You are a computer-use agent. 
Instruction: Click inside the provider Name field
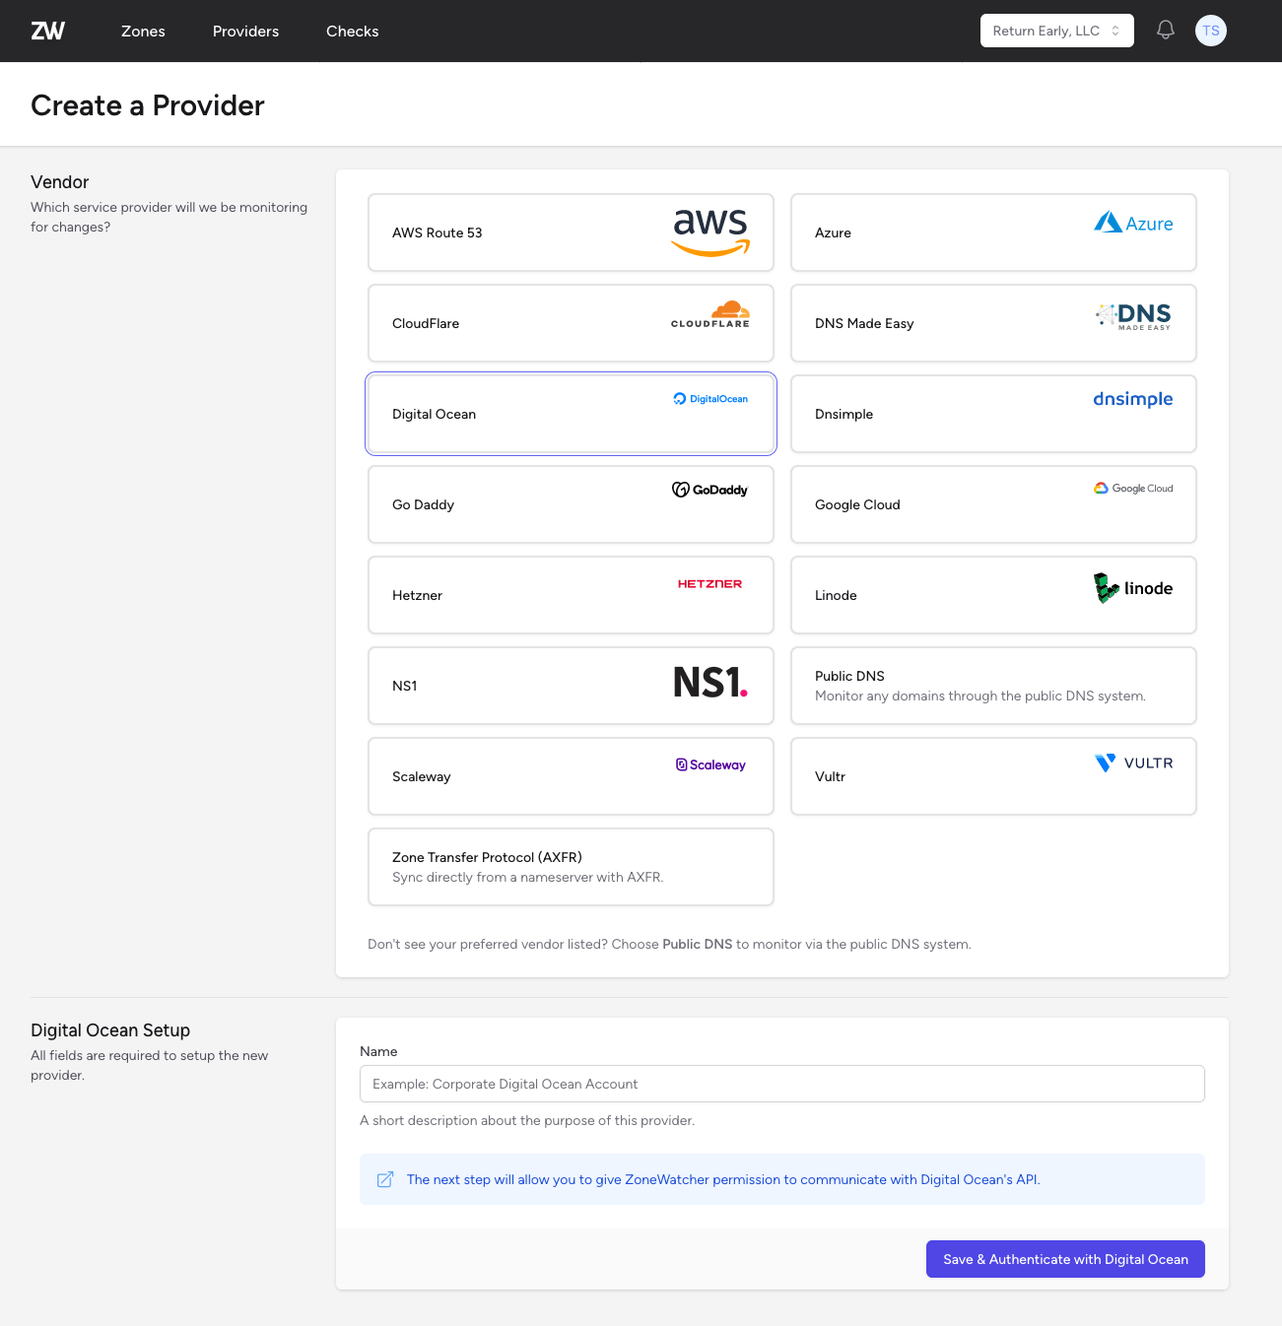pos(781,1084)
